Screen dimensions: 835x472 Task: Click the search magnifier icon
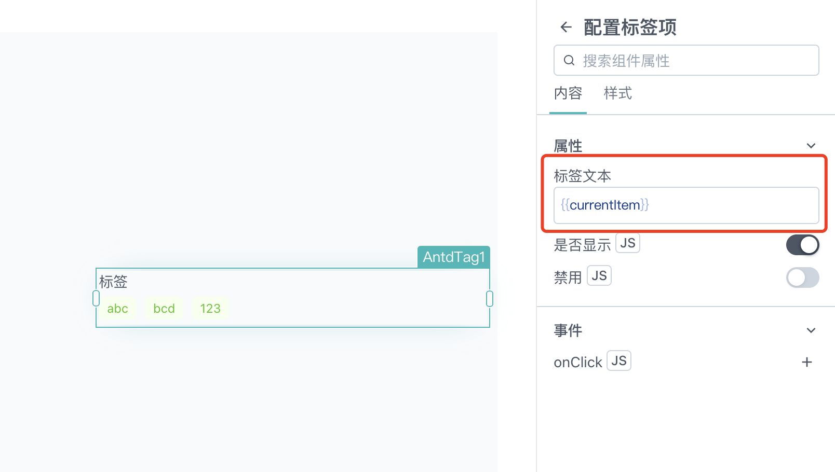[569, 60]
